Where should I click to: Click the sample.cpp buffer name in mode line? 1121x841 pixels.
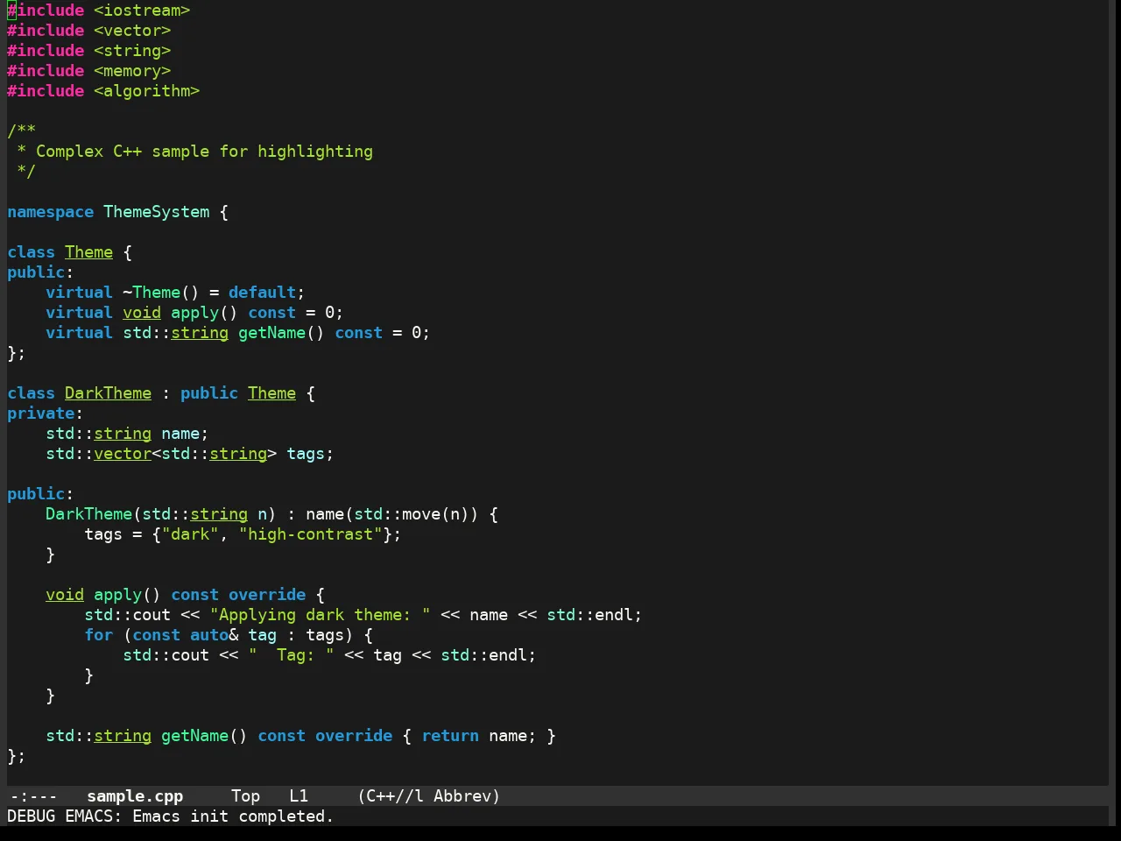pyautogui.click(x=135, y=796)
